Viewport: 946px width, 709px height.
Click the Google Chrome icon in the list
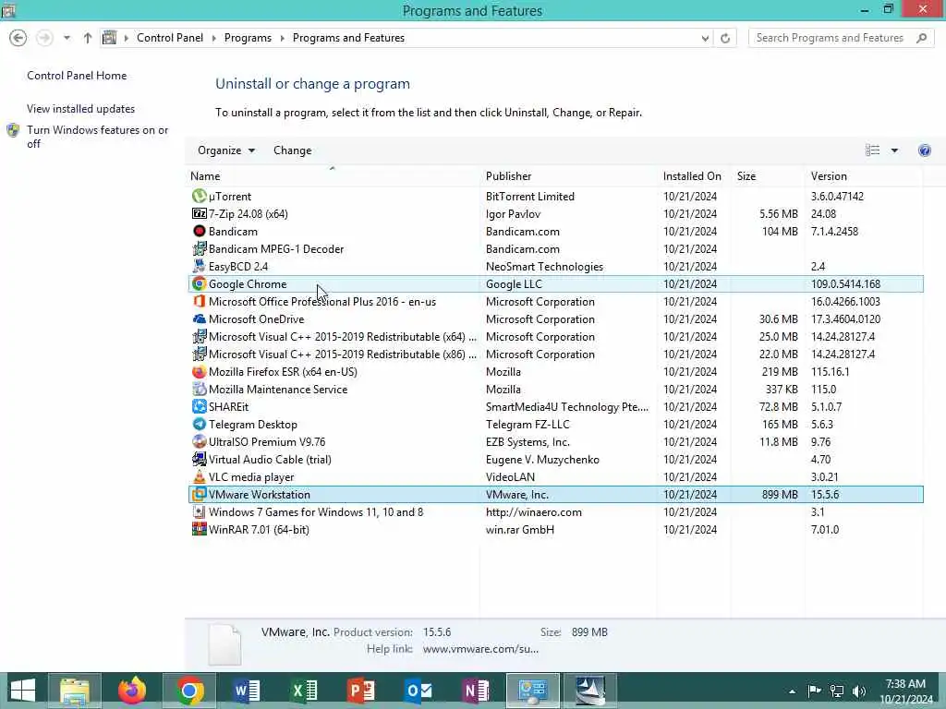point(200,283)
